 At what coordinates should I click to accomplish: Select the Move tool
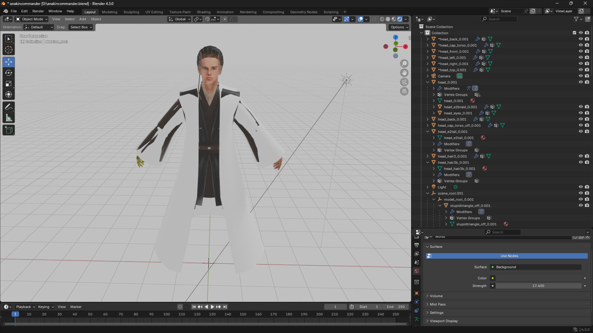coord(9,62)
